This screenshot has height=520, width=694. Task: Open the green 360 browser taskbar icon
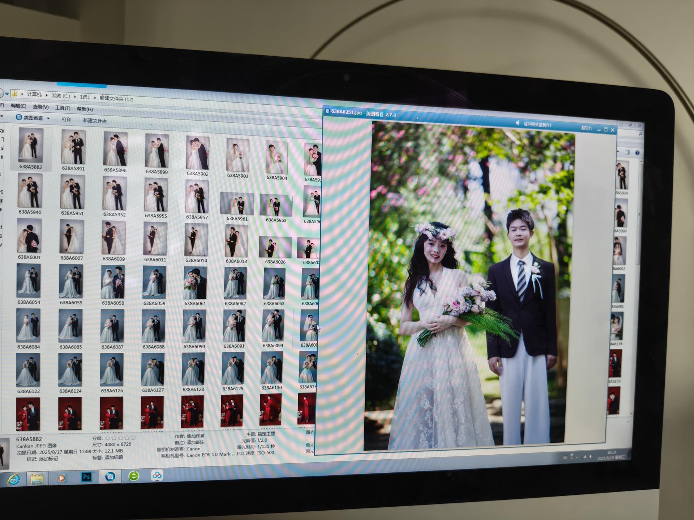pyautogui.click(x=134, y=476)
